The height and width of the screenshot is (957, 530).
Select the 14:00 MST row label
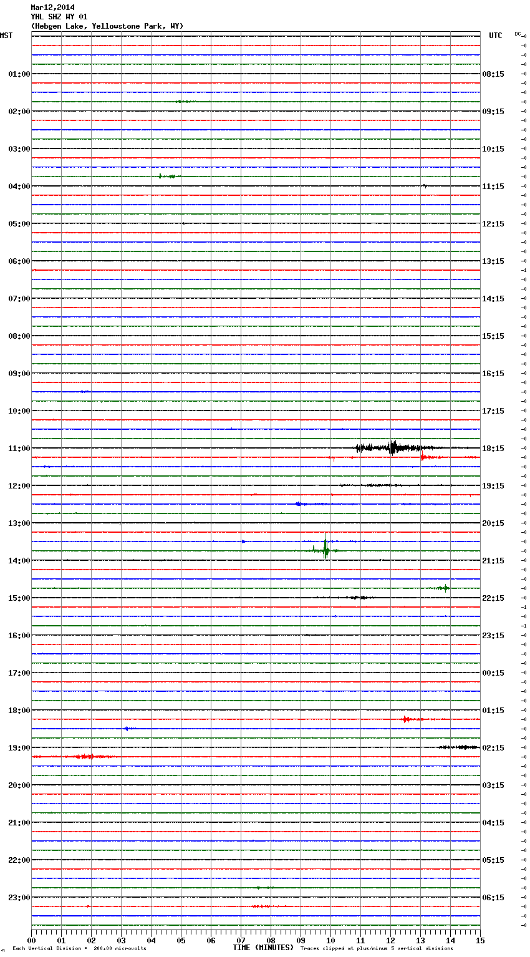tap(19, 561)
